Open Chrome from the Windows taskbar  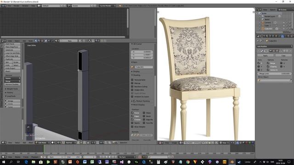click(x=188, y=162)
